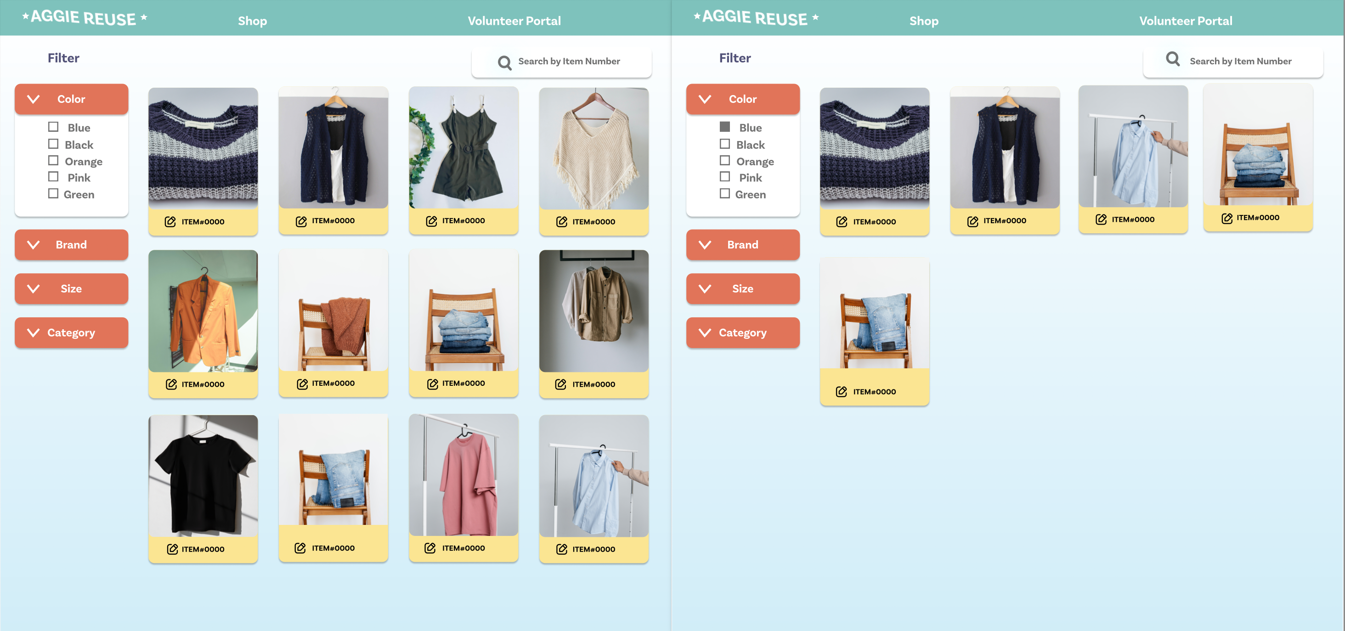Viewport: 1345px width, 631px height.
Task: Click edit icon under the khaki shirt
Action: click(560, 384)
